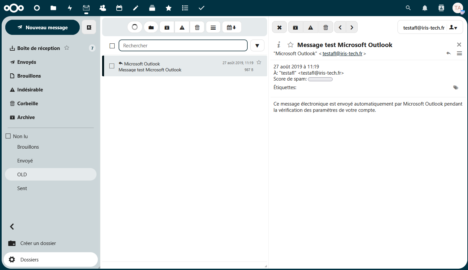Open the address book button beside Nouveau message
Viewport: 468px width, 270px height.
tap(89, 27)
